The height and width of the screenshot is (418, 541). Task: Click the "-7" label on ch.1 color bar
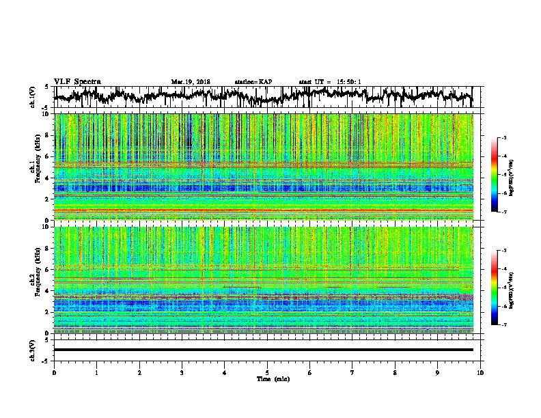coord(504,212)
